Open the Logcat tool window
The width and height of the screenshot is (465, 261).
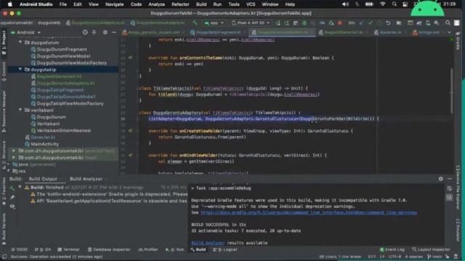[x=225, y=249]
